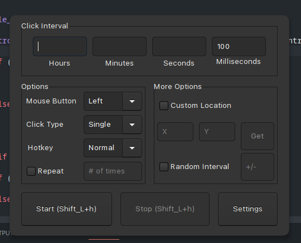The width and height of the screenshot is (301, 243).
Task: Focus the Hours input field
Action: click(x=60, y=47)
